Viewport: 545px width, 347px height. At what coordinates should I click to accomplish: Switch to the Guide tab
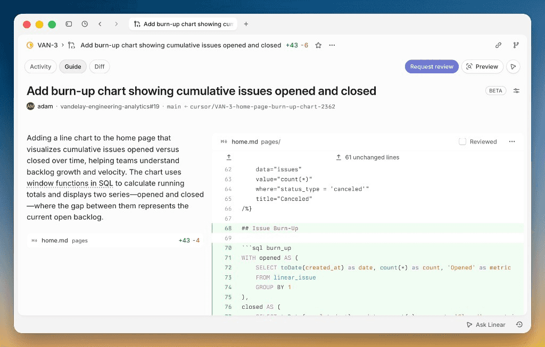coord(72,66)
